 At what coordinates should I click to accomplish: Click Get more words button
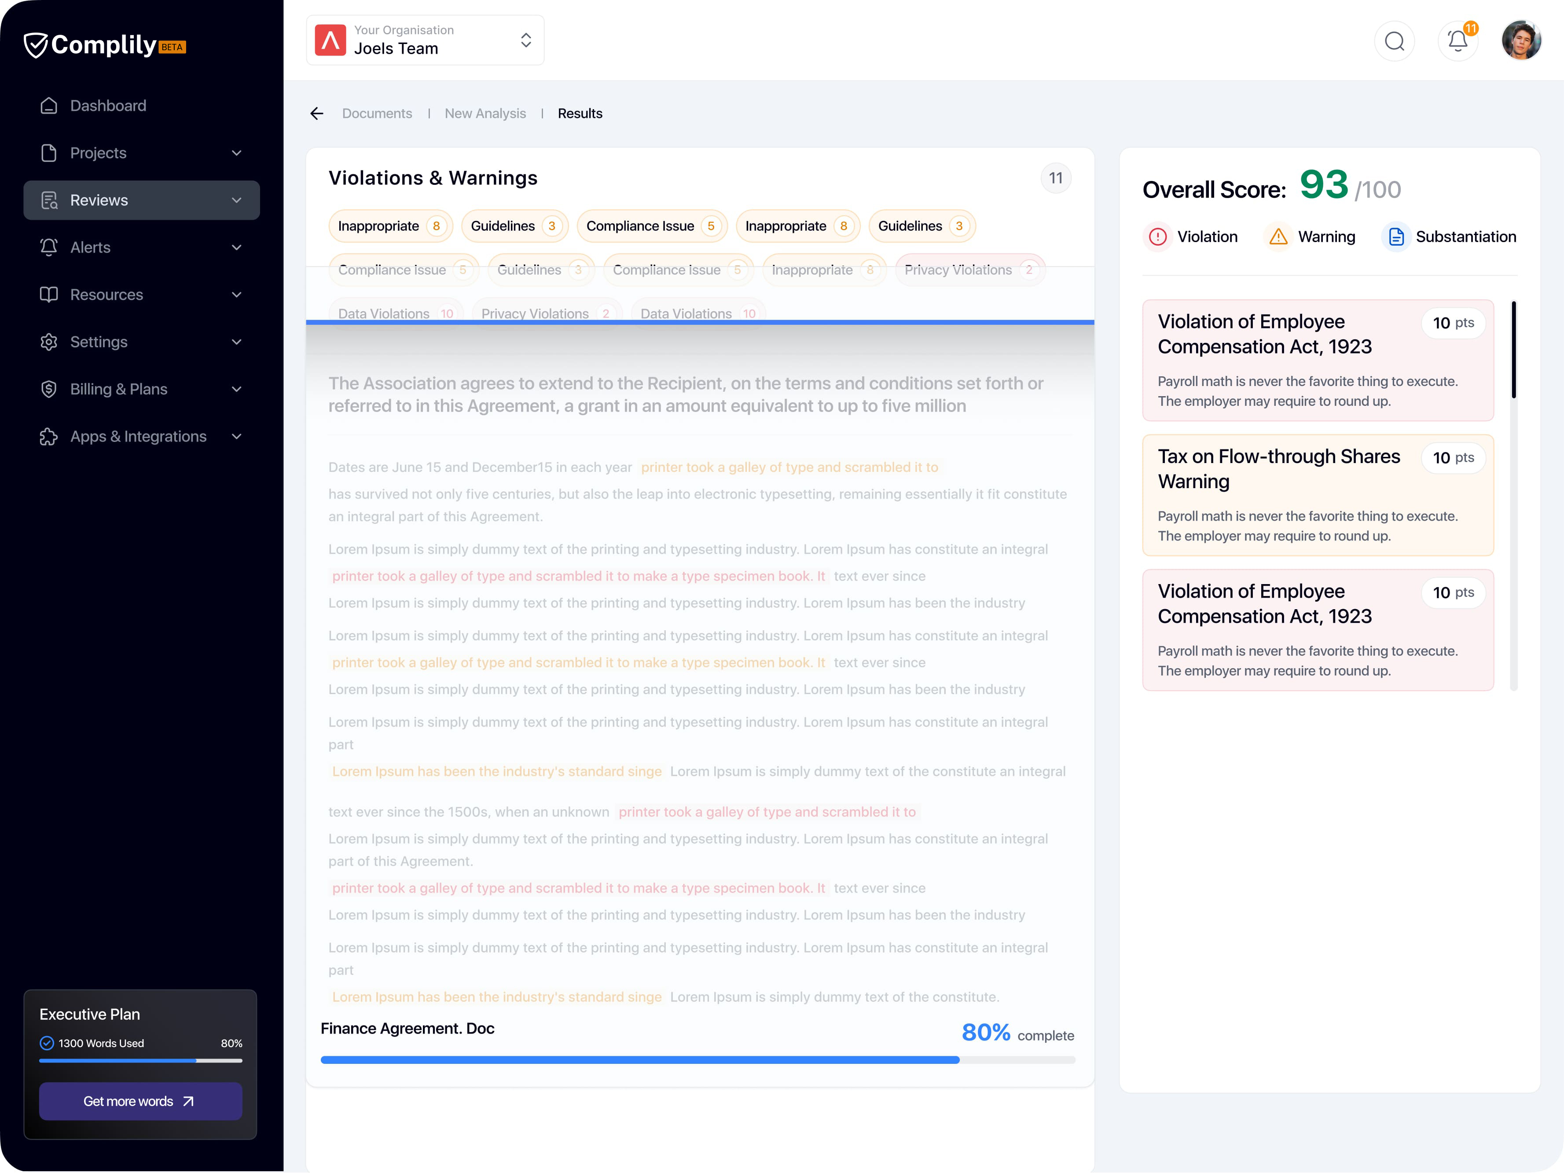click(x=141, y=1101)
